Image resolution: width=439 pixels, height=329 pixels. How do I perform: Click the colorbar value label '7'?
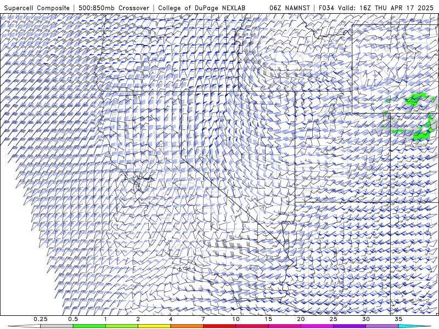click(x=203, y=319)
